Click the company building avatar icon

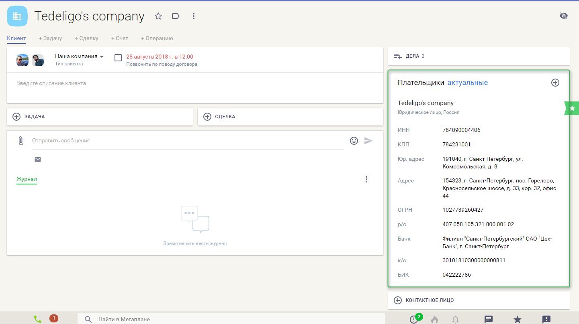point(17,16)
